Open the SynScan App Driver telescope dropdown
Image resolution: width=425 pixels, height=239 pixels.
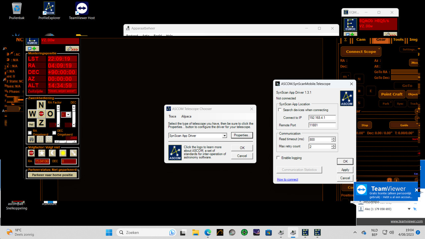coord(224,135)
